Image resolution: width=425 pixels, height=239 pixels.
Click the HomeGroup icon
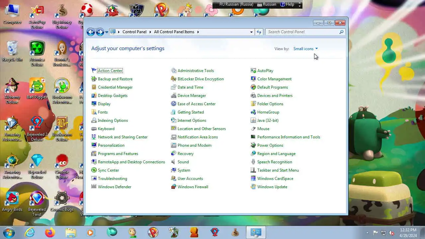(253, 112)
